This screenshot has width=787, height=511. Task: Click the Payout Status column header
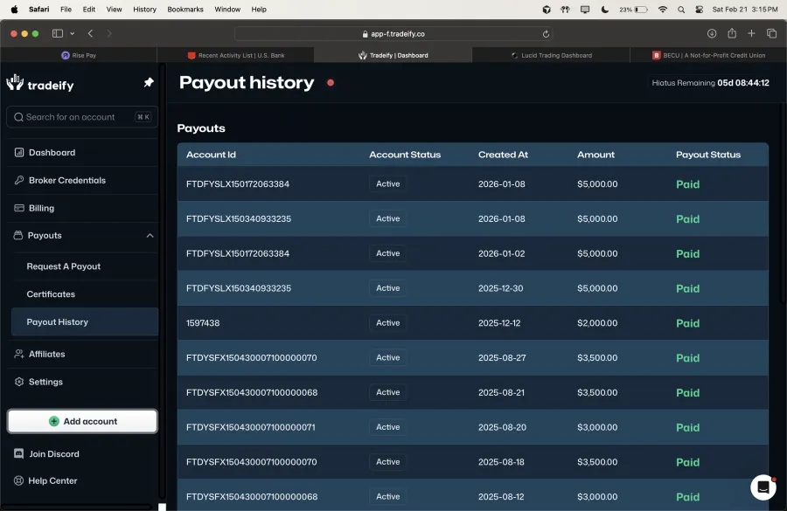pyautogui.click(x=707, y=155)
